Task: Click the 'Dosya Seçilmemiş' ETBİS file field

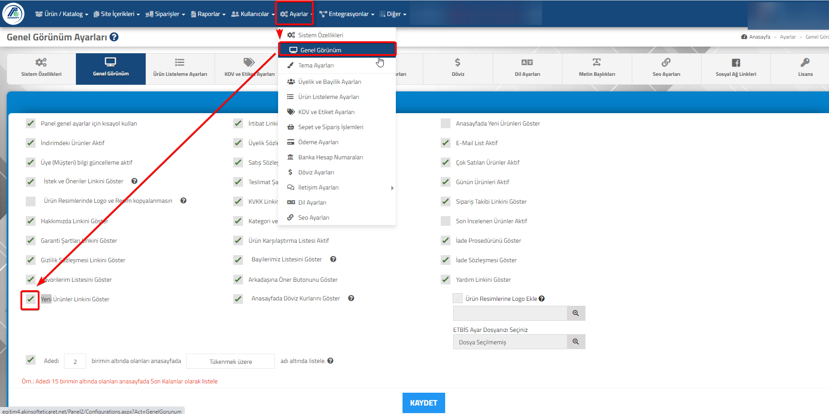Action: tap(510, 342)
